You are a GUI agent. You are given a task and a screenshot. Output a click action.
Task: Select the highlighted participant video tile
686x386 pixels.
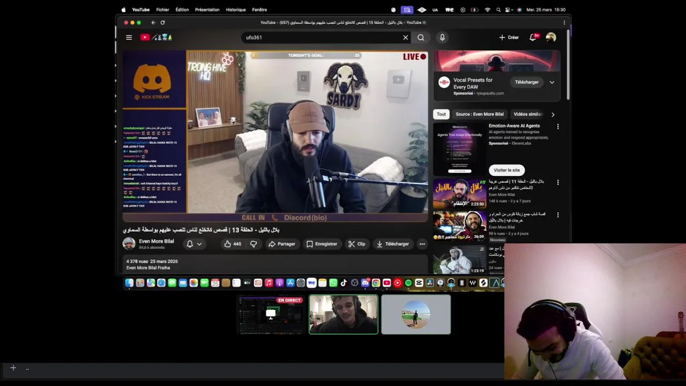344,315
